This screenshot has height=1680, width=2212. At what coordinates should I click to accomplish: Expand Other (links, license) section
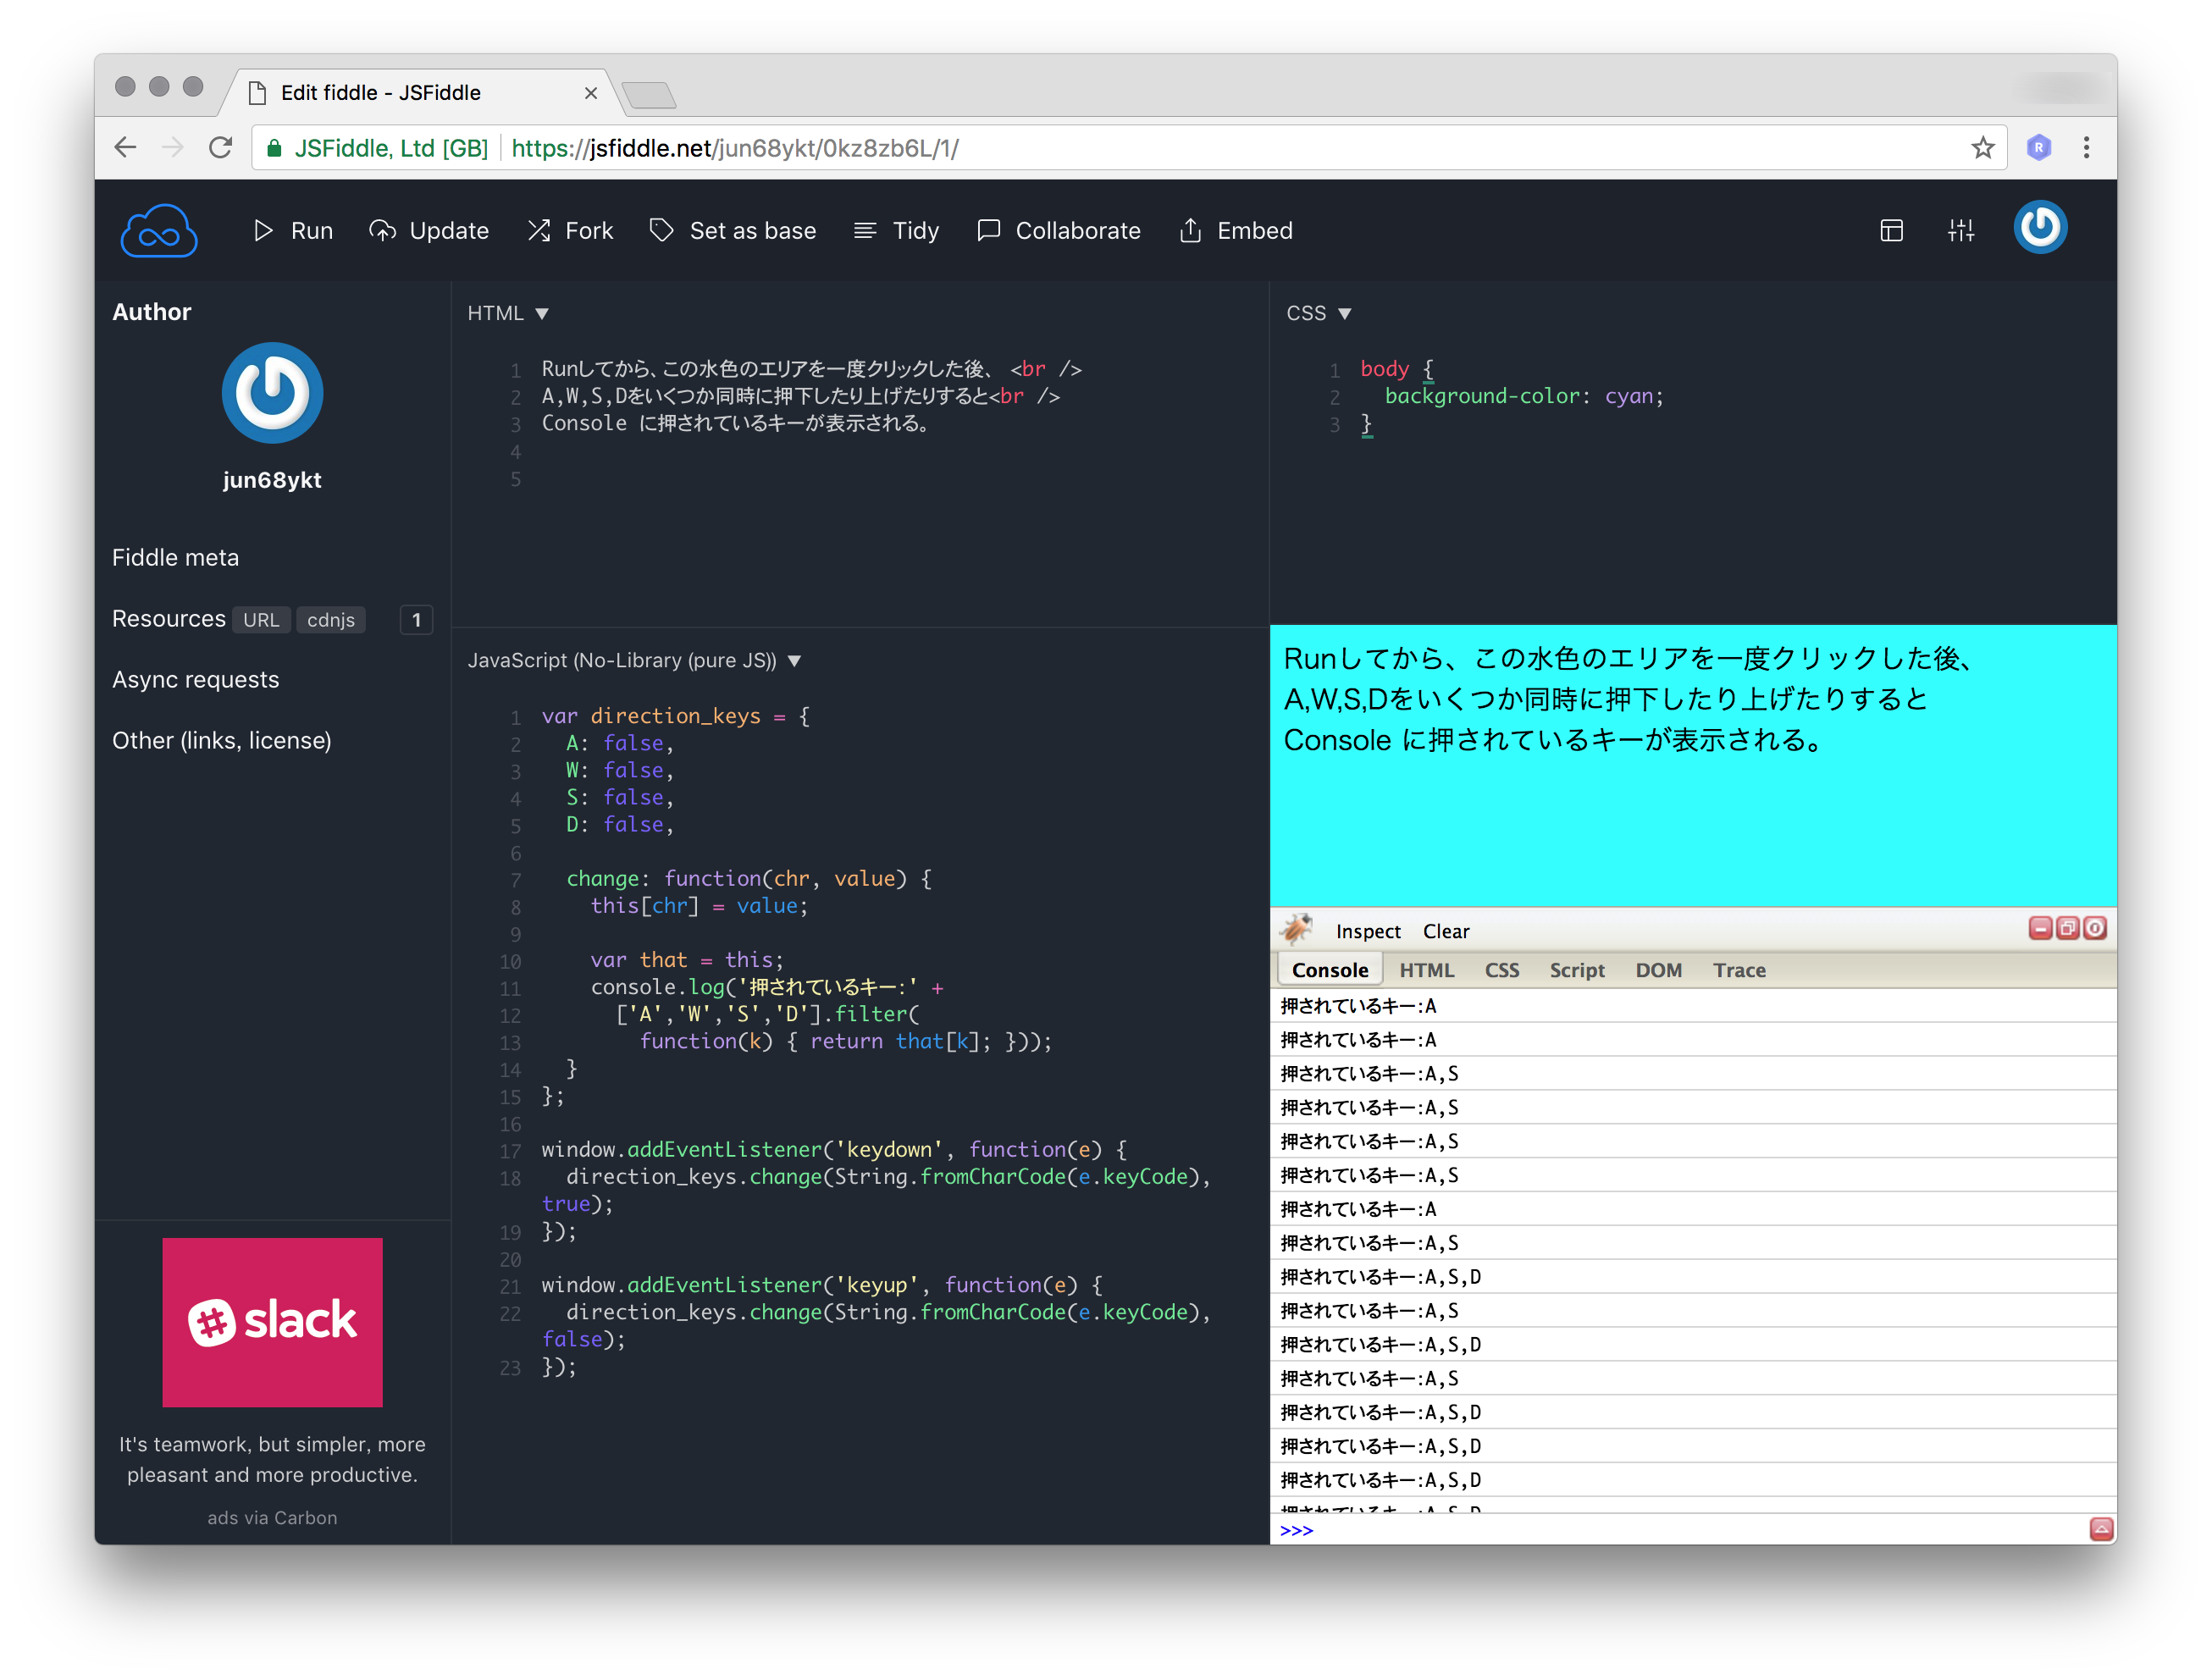(222, 741)
